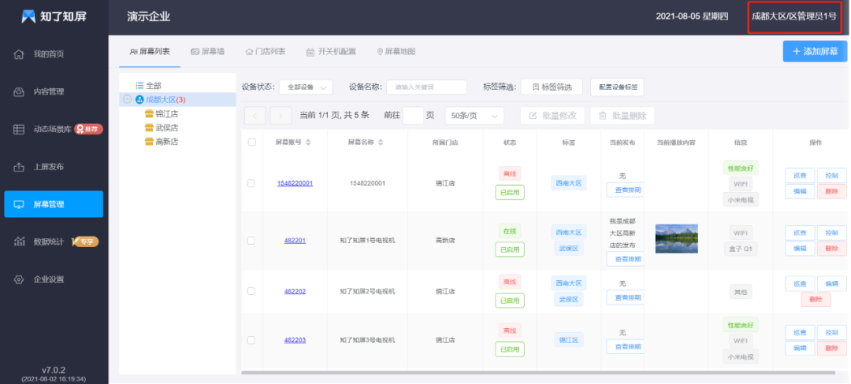Switch to the 门店列表 tab
Viewport: 851px width, 384px height.
point(266,51)
